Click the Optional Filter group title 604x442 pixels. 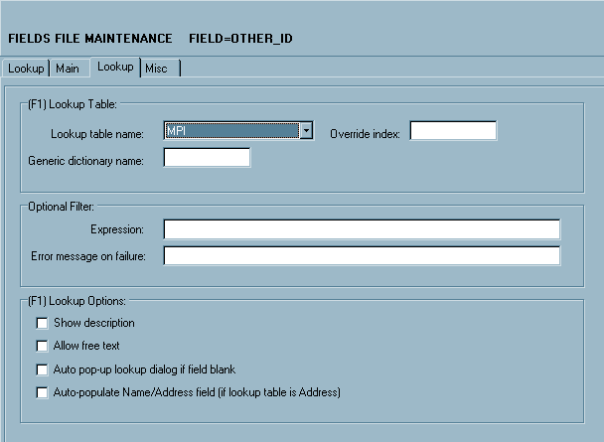coord(62,206)
